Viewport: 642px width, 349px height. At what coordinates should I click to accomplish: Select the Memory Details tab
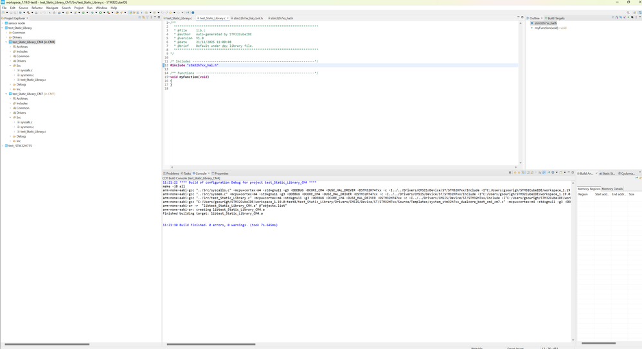612,189
